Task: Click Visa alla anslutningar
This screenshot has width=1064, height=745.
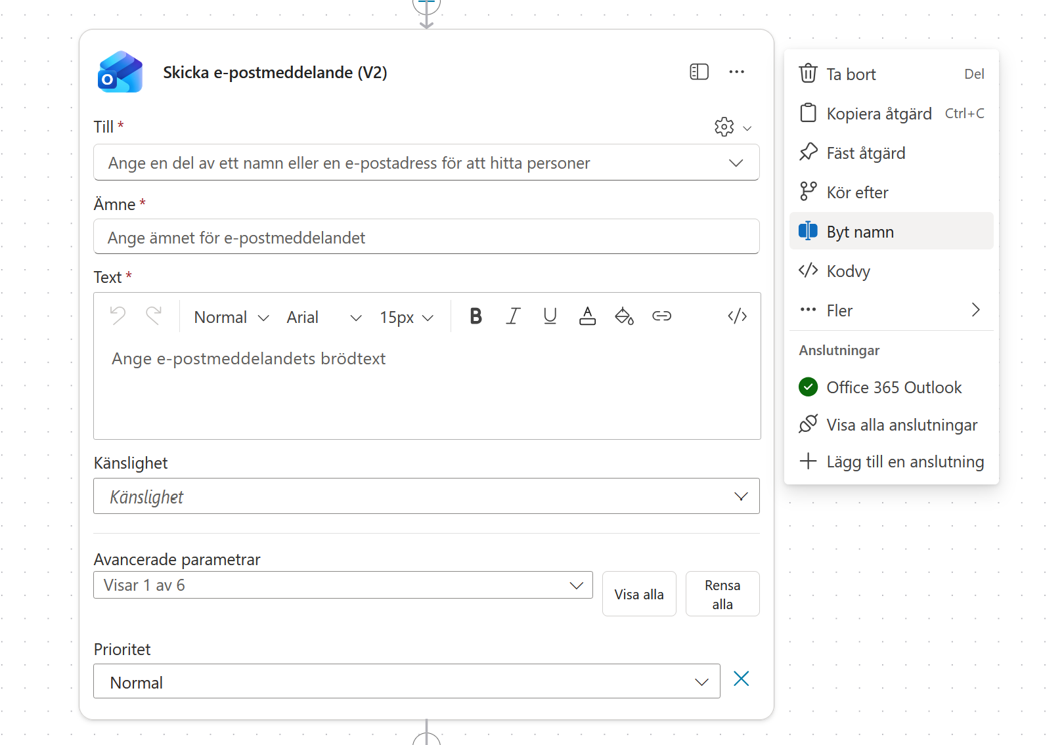Action: [891, 425]
